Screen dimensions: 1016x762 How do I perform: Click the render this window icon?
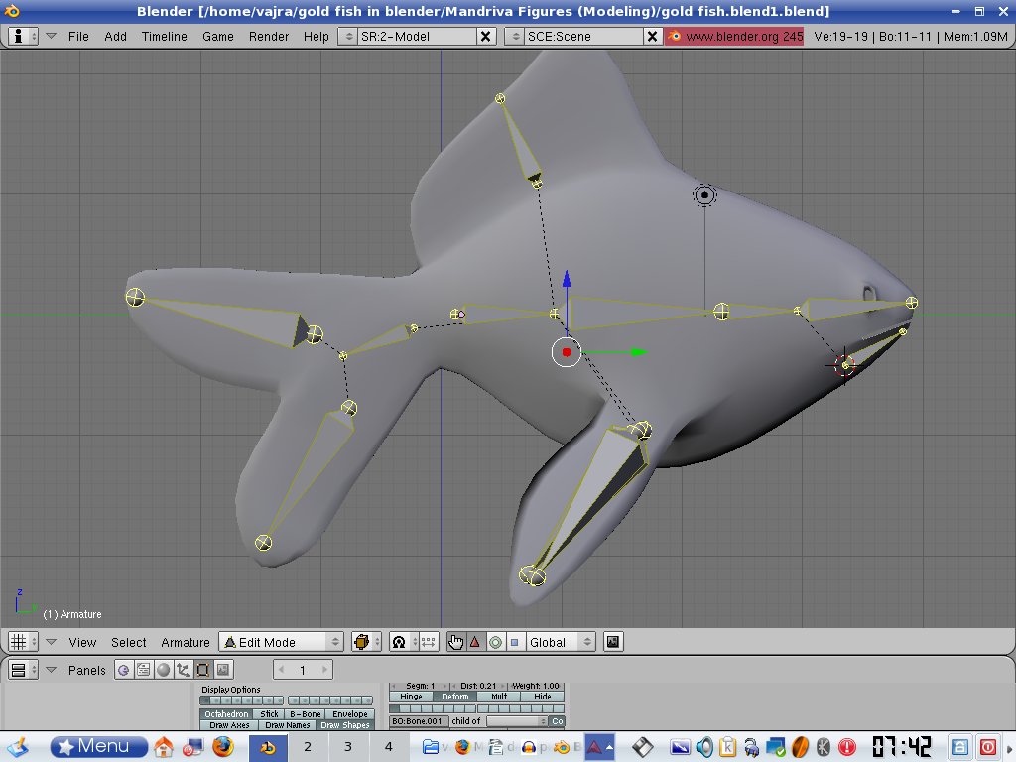613,642
